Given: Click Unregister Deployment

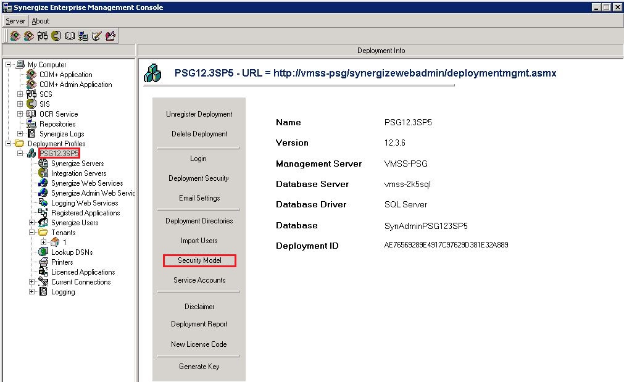Looking at the screenshot, I should 199,114.
